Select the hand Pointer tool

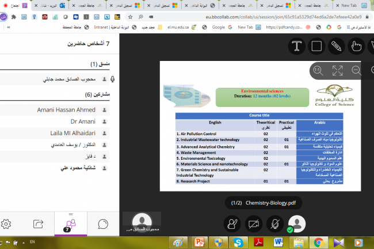(x=356, y=46)
